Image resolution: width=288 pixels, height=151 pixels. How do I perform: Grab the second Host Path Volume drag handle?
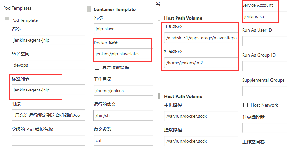(160, 96)
